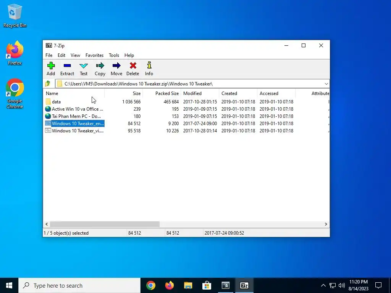The width and height of the screenshot is (391, 293).
Task: Click the Extract toolbar icon
Action: 67,66
